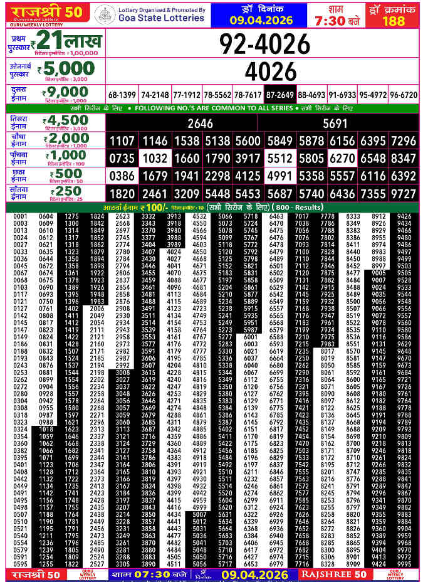
Task: Select second prize number 78-5562
Action: click(217, 95)
